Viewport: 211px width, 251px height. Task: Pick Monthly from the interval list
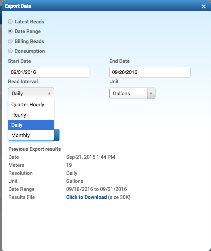tap(31, 135)
